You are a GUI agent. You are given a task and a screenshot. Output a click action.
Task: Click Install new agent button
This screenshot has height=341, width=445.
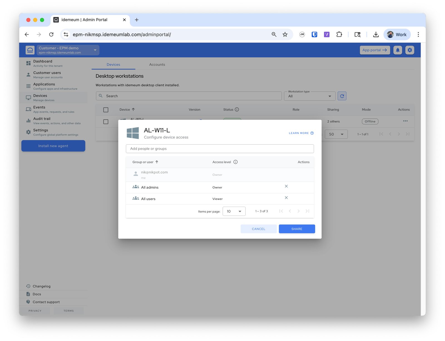coord(53,146)
